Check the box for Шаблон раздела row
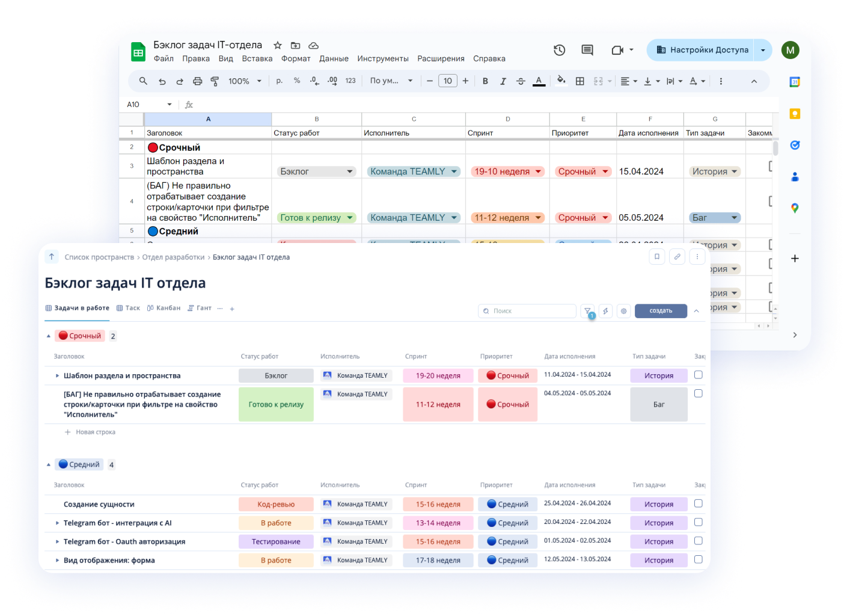847x616 pixels. [698, 375]
